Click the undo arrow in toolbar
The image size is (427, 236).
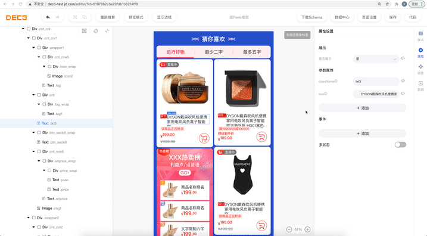click(x=48, y=17)
